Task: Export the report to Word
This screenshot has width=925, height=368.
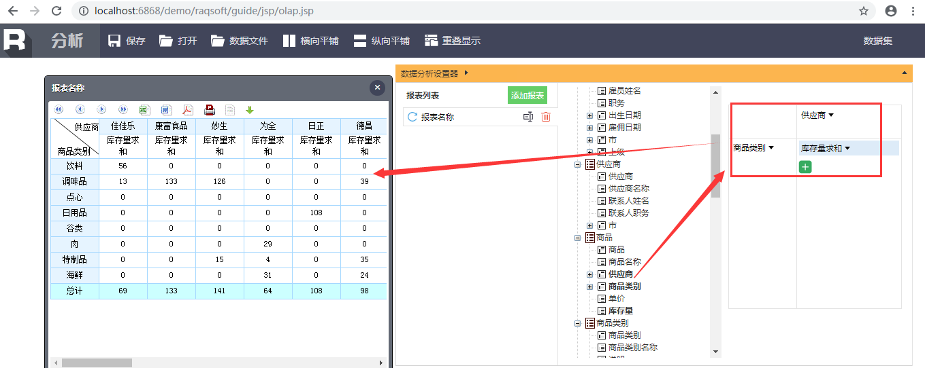Action: [x=166, y=109]
